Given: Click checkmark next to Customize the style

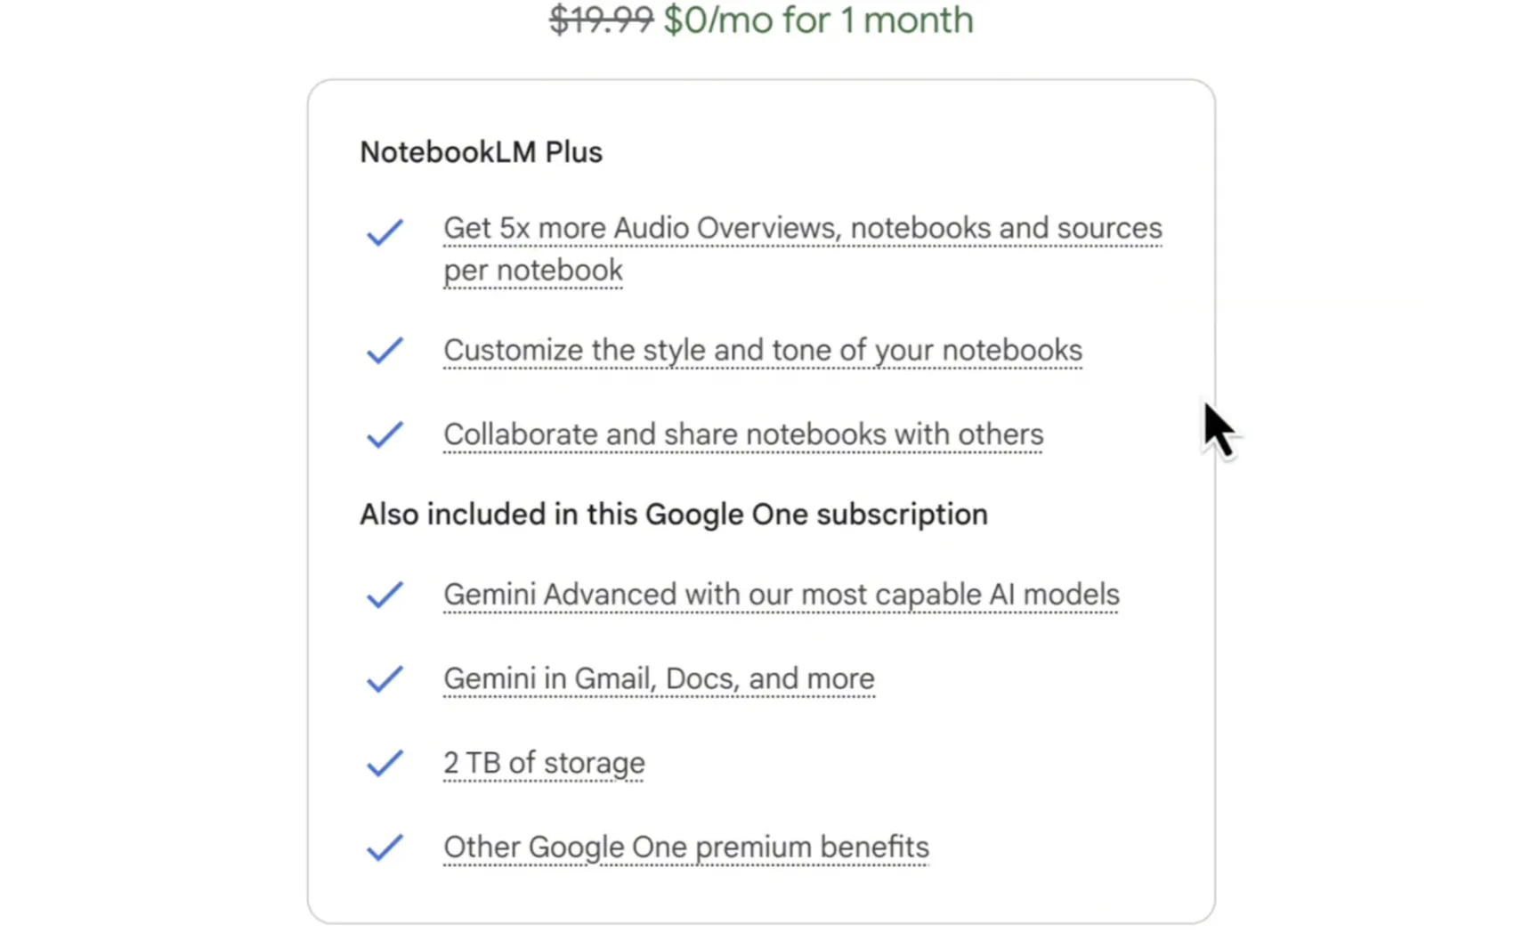Looking at the screenshot, I should click(x=385, y=351).
